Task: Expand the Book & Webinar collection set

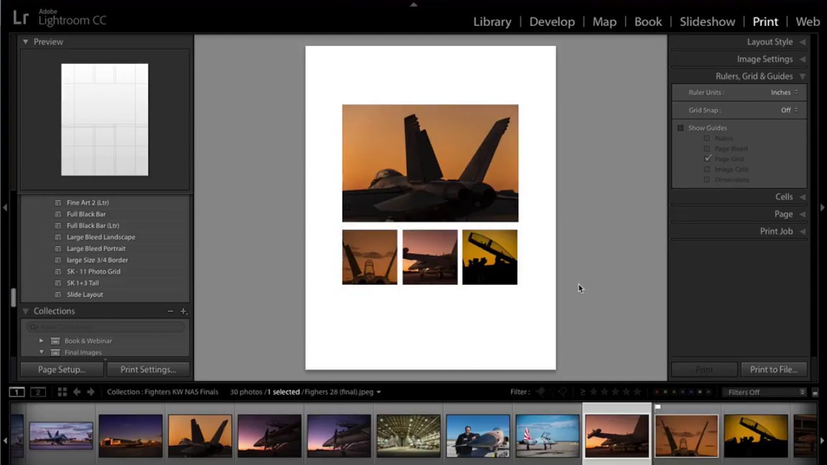Action: tap(41, 341)
